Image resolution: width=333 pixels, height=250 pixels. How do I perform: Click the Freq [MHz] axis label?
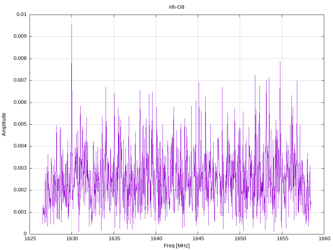[x=177, y=246]
